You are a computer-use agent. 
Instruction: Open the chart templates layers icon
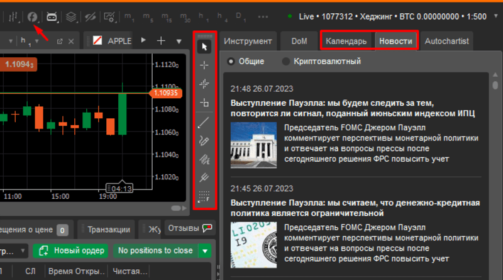71,17
